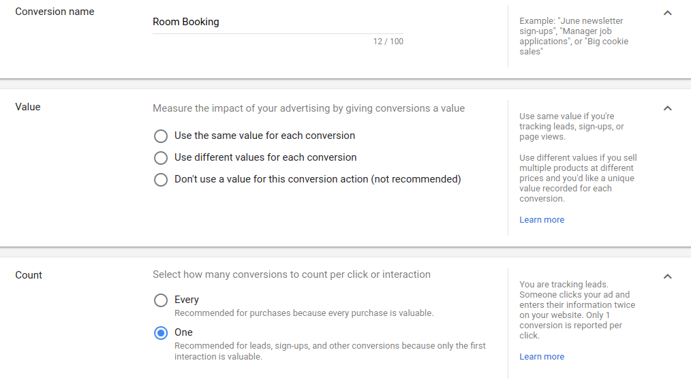The image size is (691, 380).
Task: Pick 'Don't use a value' option
Action: (x=161, y=180)
